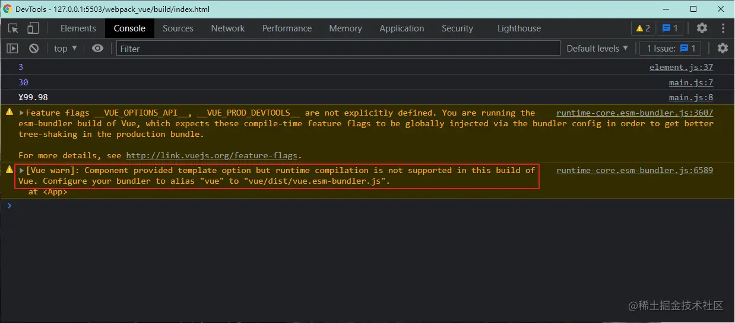Click the warning icon of Feature flags message
The width and height of the screenshot is (735, 323).
click(9, 112)
